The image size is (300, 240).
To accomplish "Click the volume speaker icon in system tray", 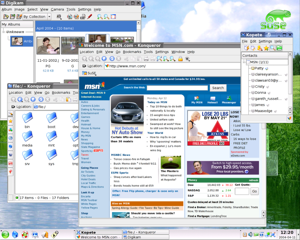I will pos(250,234).
